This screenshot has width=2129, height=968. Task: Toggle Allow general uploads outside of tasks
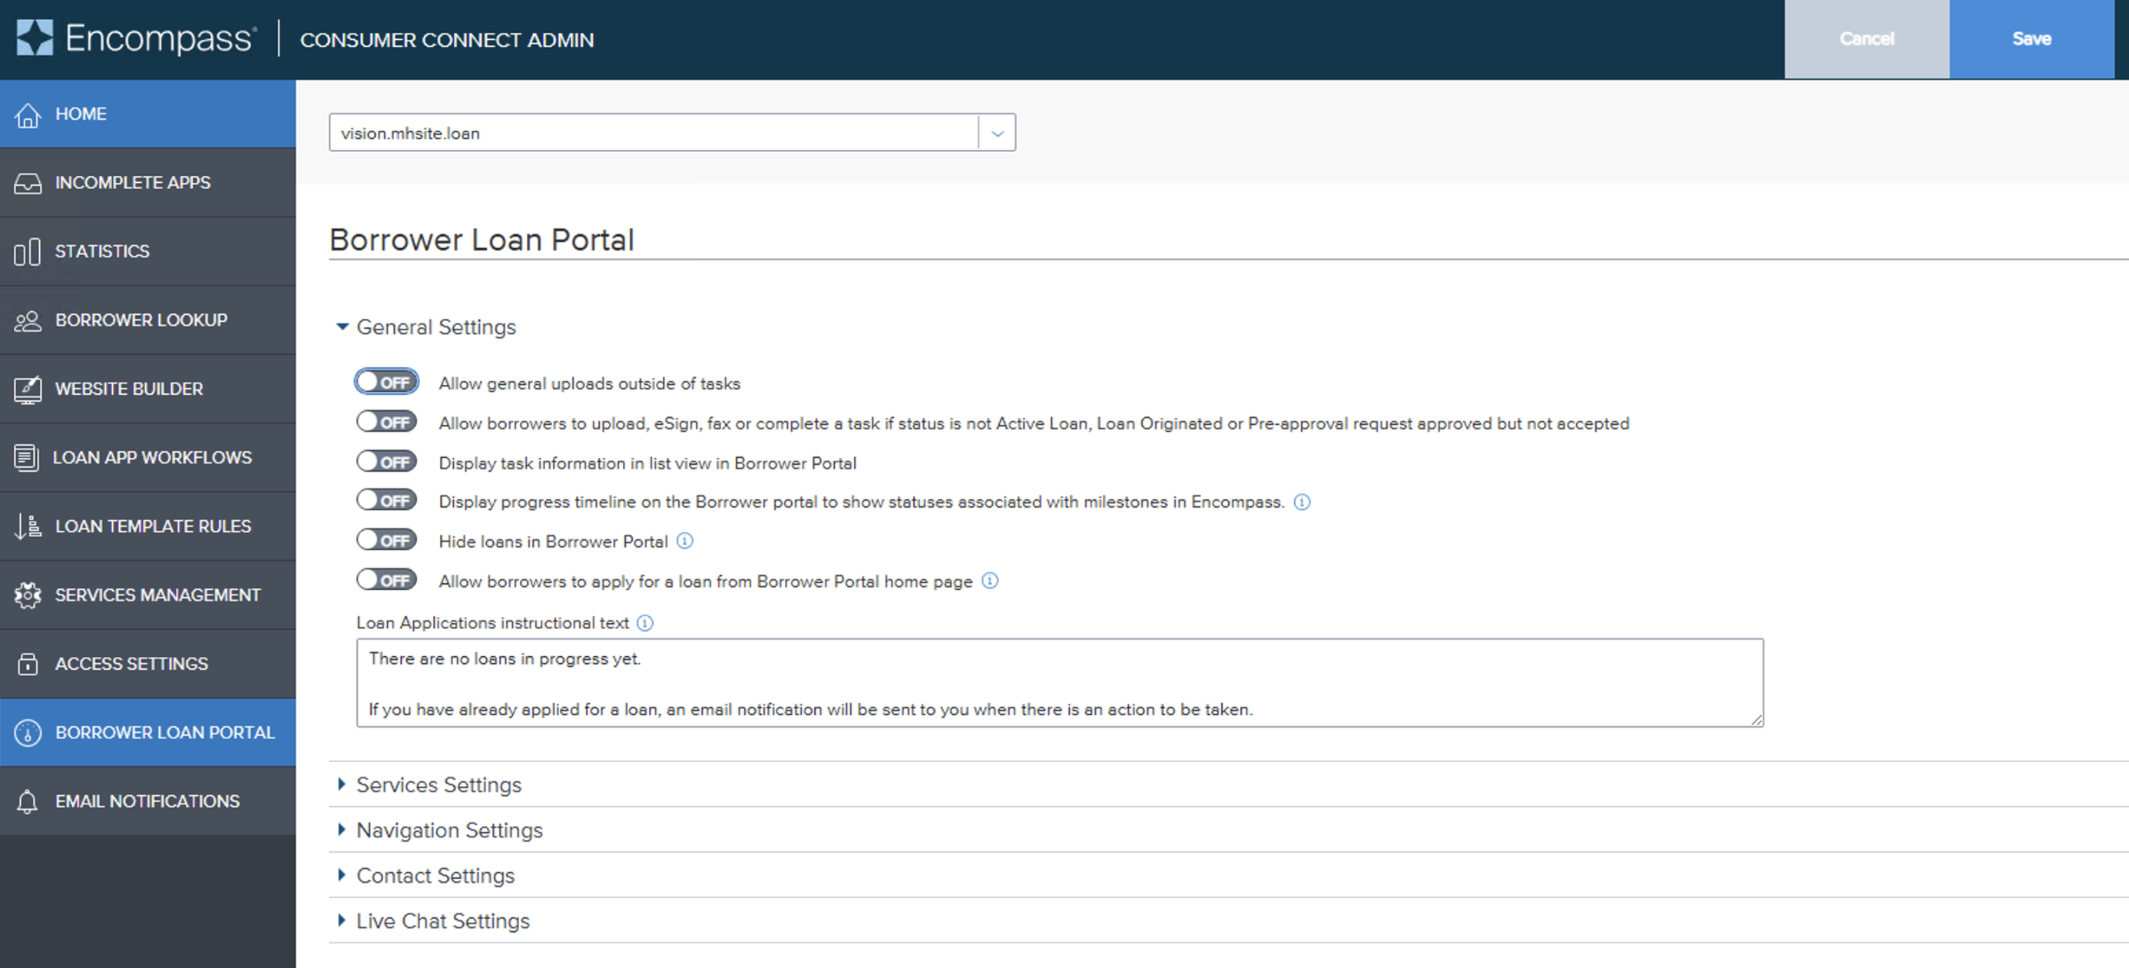386,382
